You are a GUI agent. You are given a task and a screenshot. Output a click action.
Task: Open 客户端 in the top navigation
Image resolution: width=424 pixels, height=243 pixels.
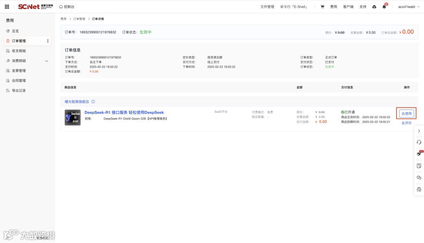[348, 7]
